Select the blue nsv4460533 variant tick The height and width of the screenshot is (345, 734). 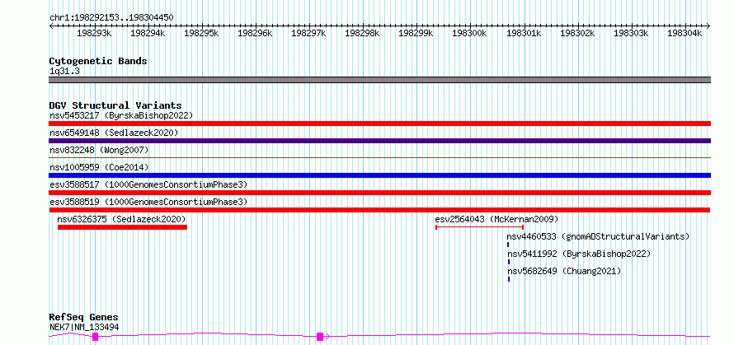(x=508, y=245)
